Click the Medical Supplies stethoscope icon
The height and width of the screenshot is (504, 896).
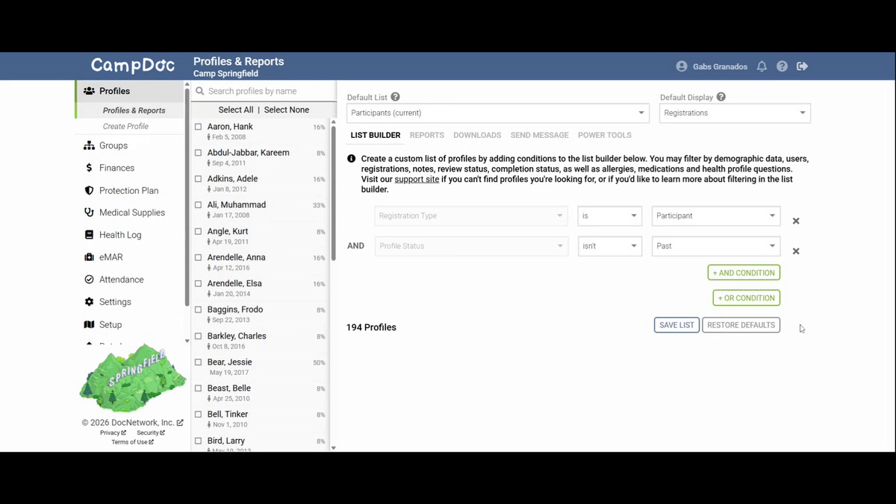click(x=89, y=212)
